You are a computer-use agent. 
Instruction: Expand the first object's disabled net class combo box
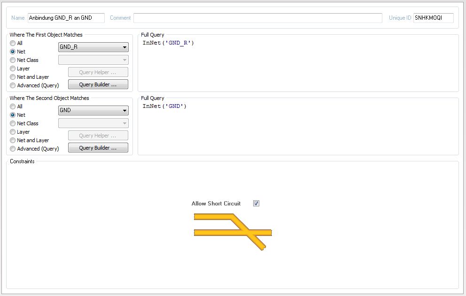click(93, 60)
